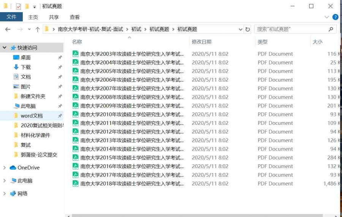The height and width of the screenshot is (217, 342).
Task: Refresh the current folder
Action: click(247, 29)
